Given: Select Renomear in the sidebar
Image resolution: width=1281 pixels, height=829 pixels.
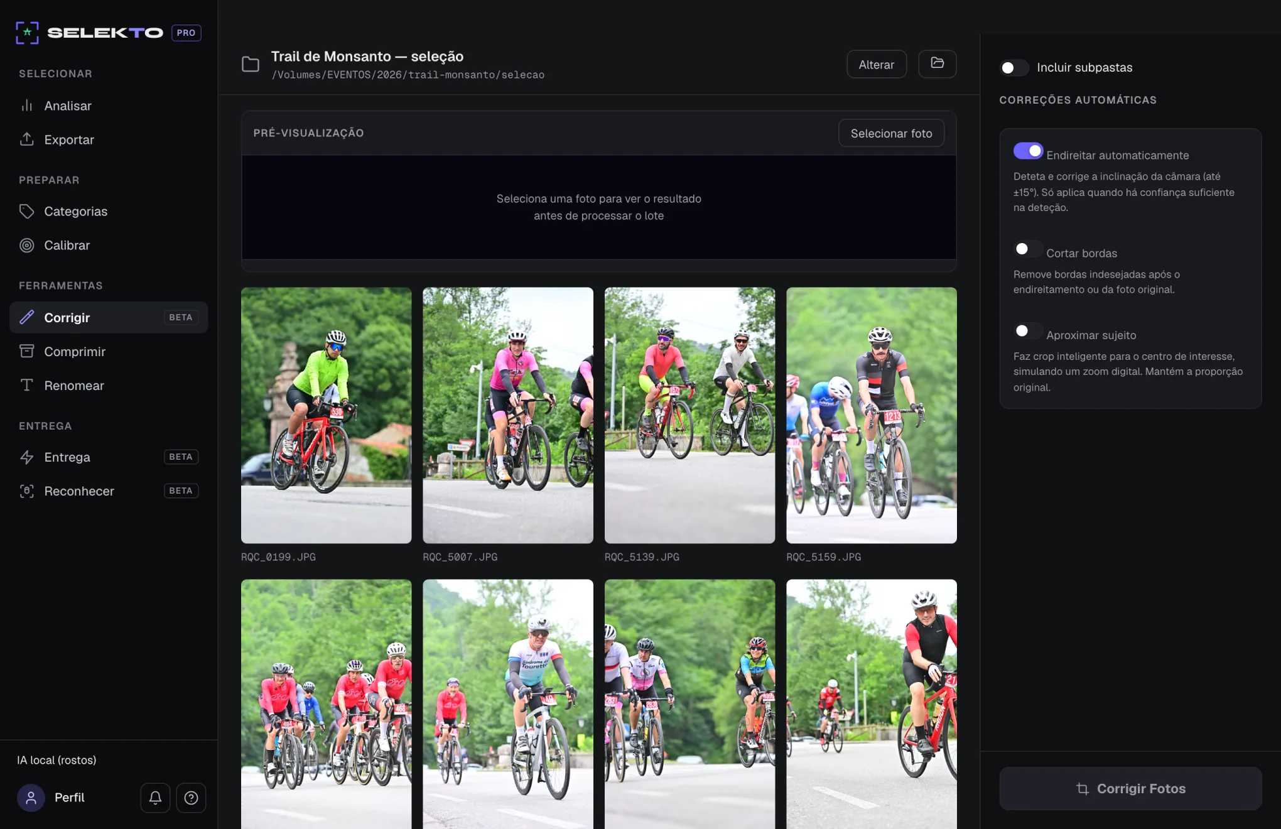Looking at the screenshot, I should click(109, 385).
